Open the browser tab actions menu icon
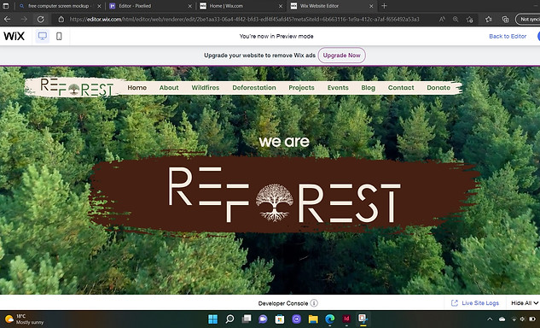Image resolution: width=540 pixels, height=328 pixels. click(5, 6)
